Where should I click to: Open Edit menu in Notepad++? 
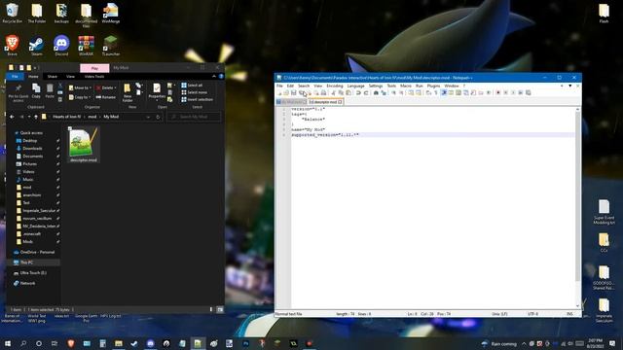point(290,86)
